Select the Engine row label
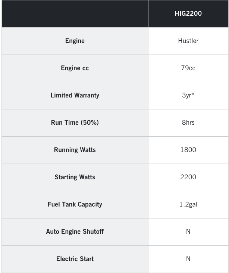Image resolution: width=229 pixels, height=273 pixels. 75,41
